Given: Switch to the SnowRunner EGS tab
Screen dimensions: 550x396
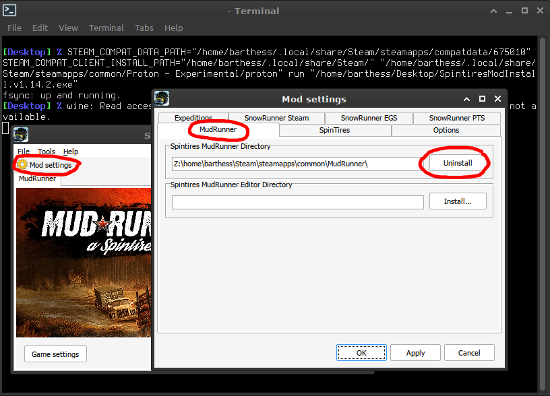Looking at the screenshot, I should coord(369,118).
